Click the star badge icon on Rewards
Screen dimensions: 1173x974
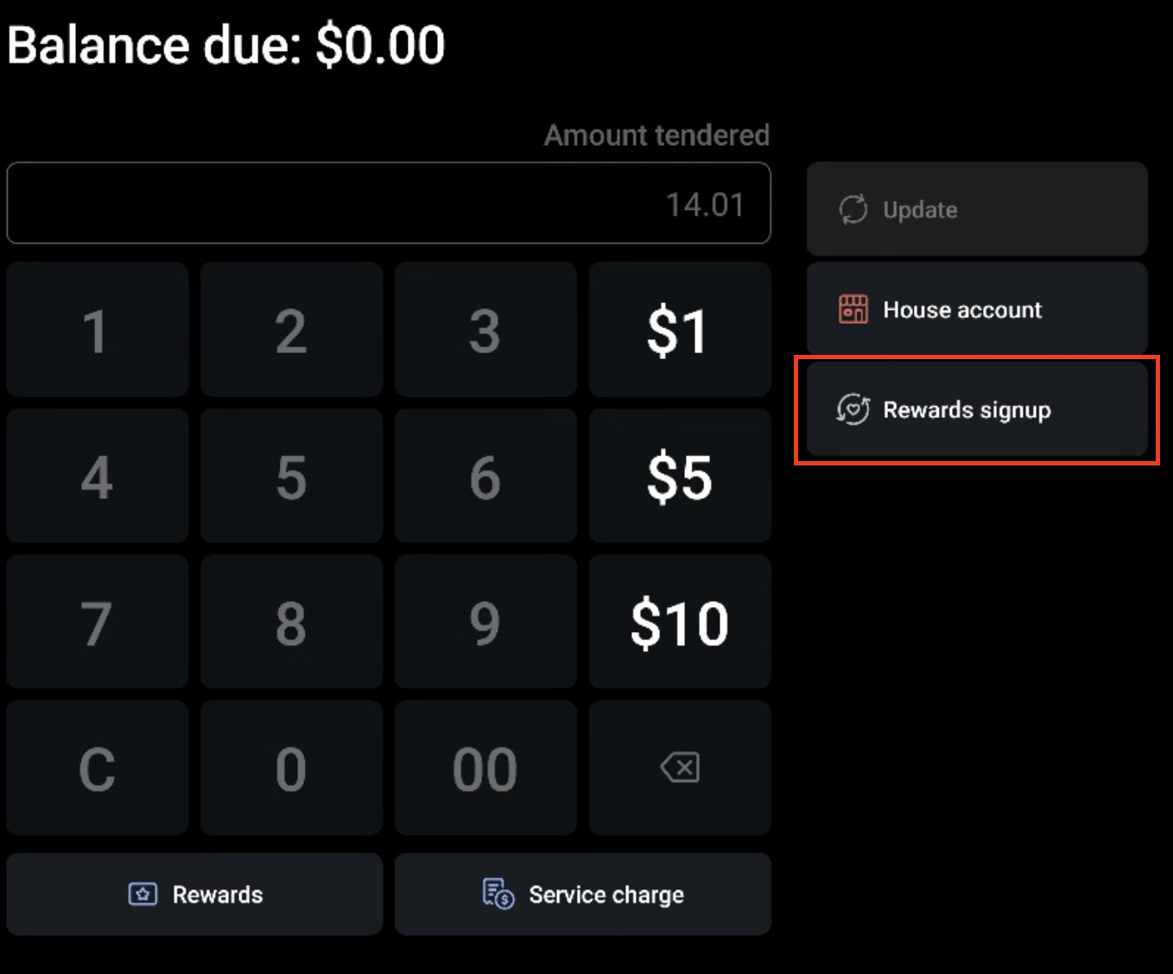143,894
